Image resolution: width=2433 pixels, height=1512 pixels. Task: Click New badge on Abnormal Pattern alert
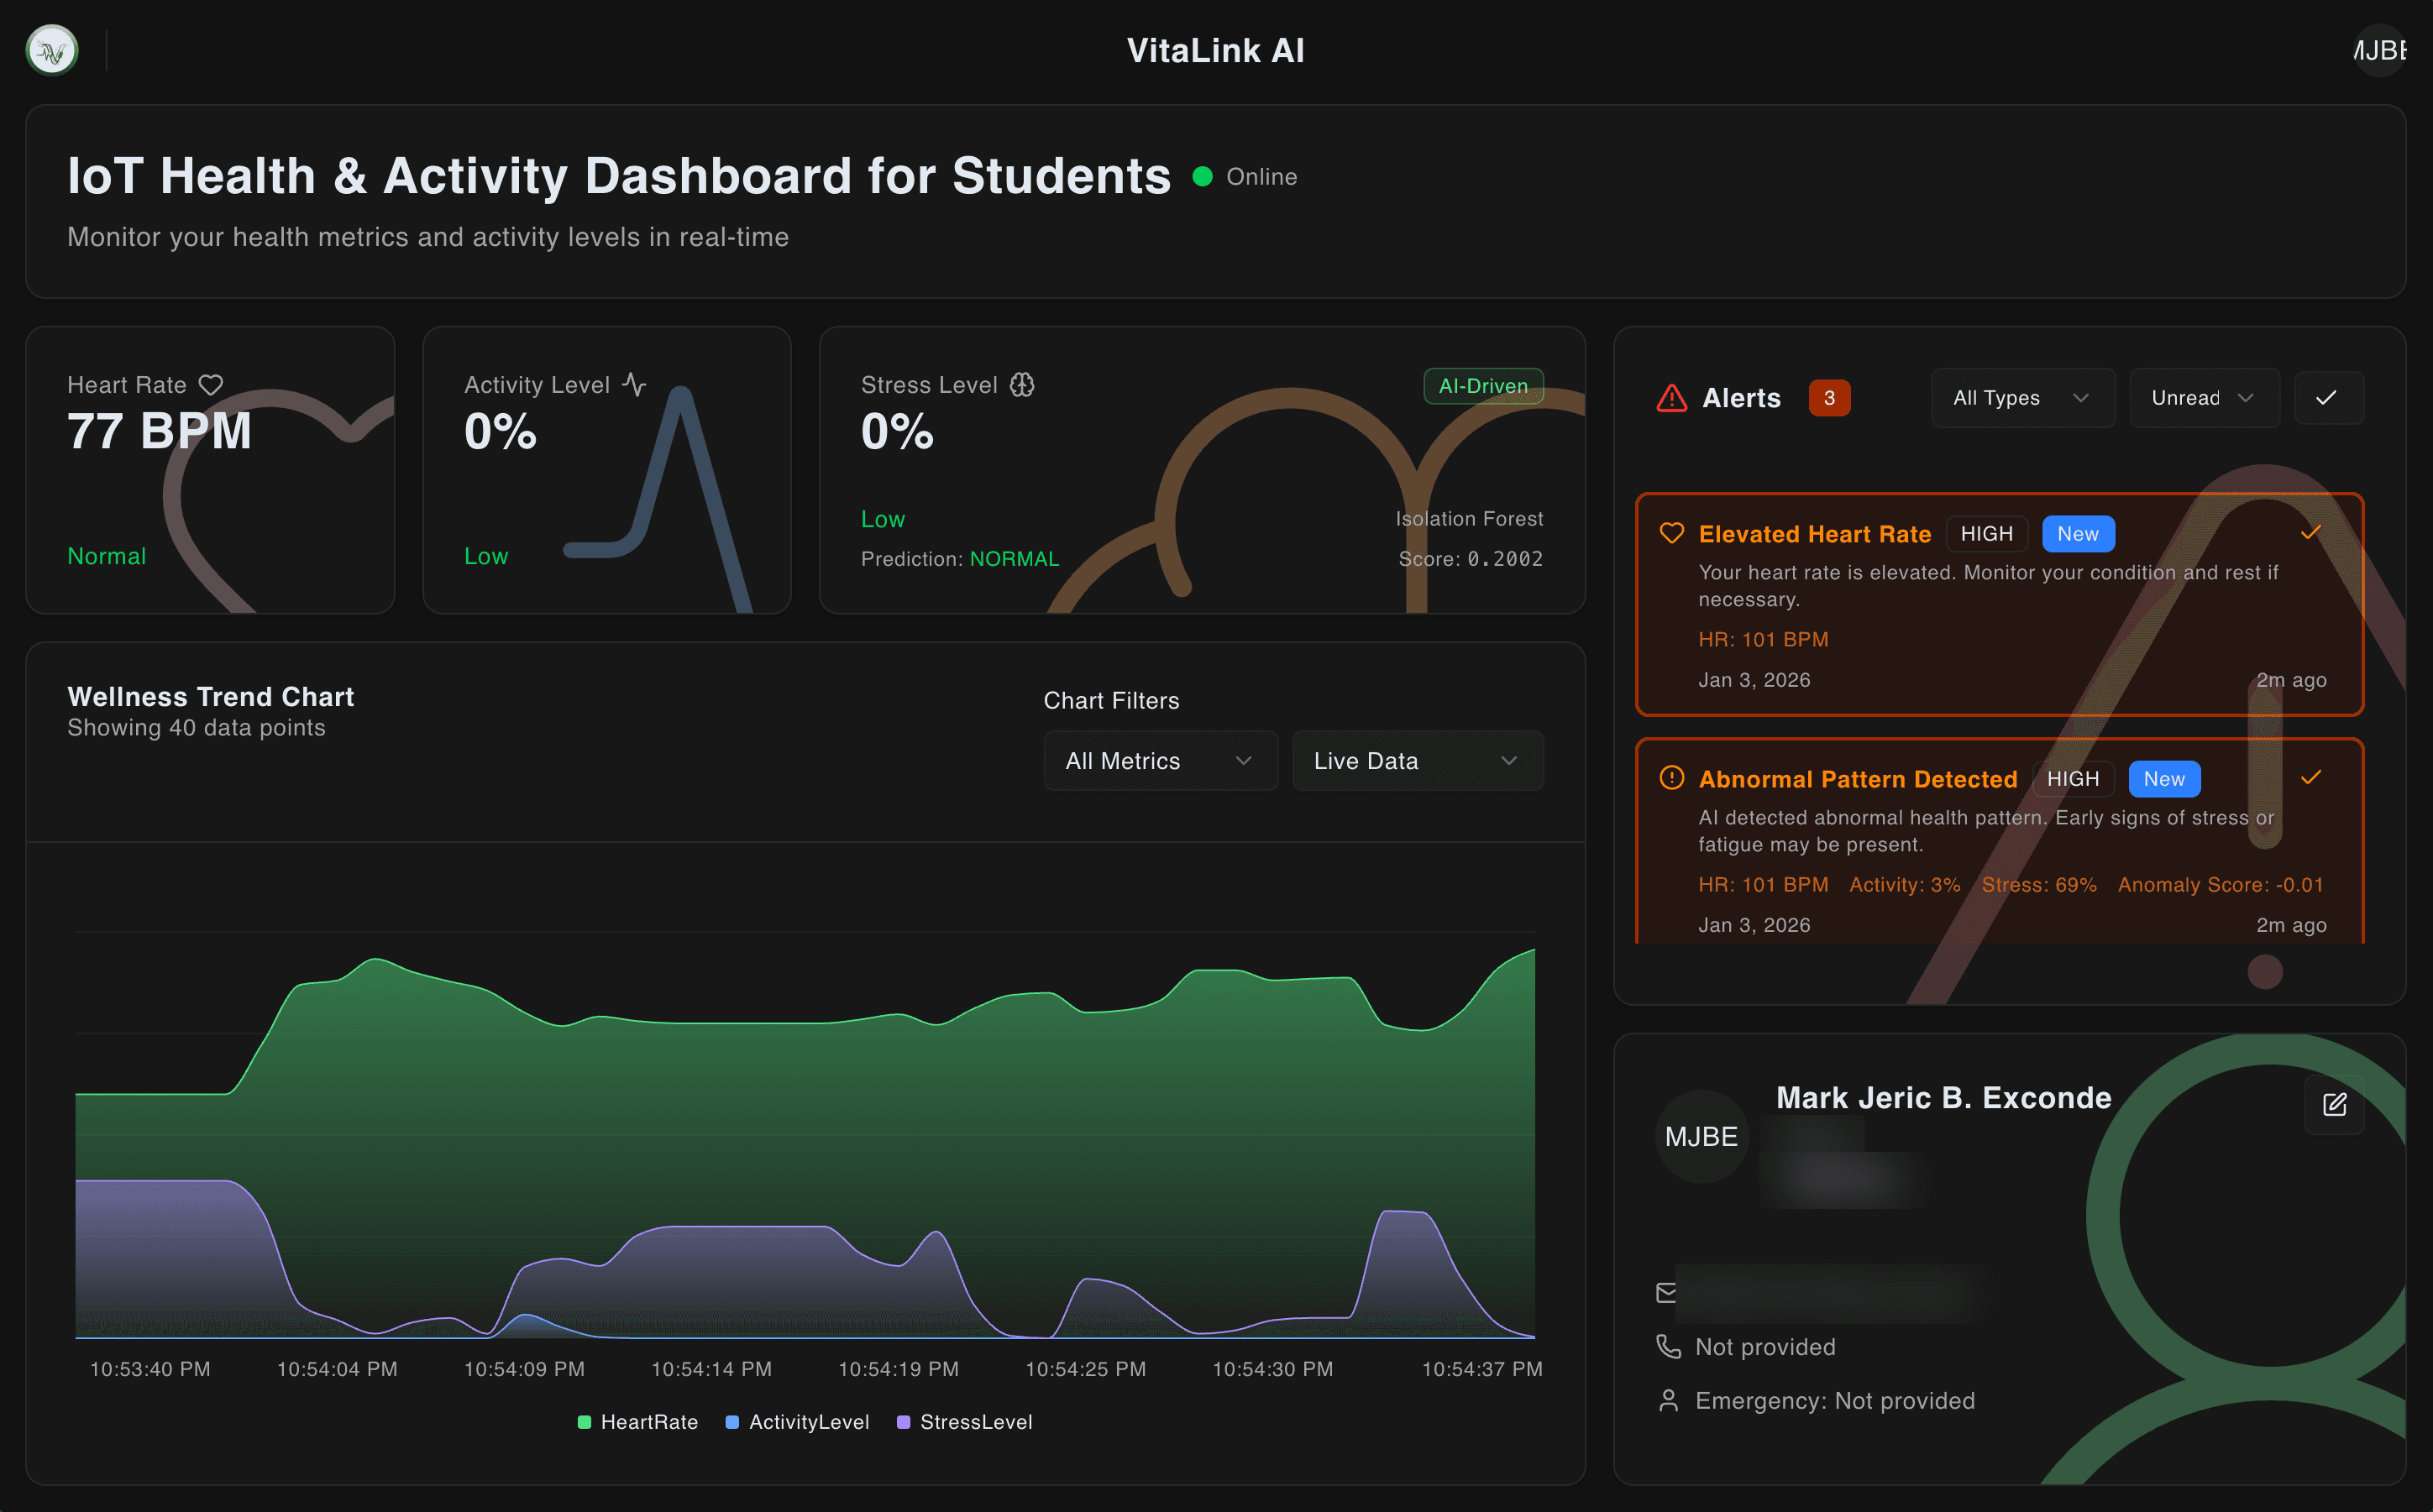[2164, 779]
